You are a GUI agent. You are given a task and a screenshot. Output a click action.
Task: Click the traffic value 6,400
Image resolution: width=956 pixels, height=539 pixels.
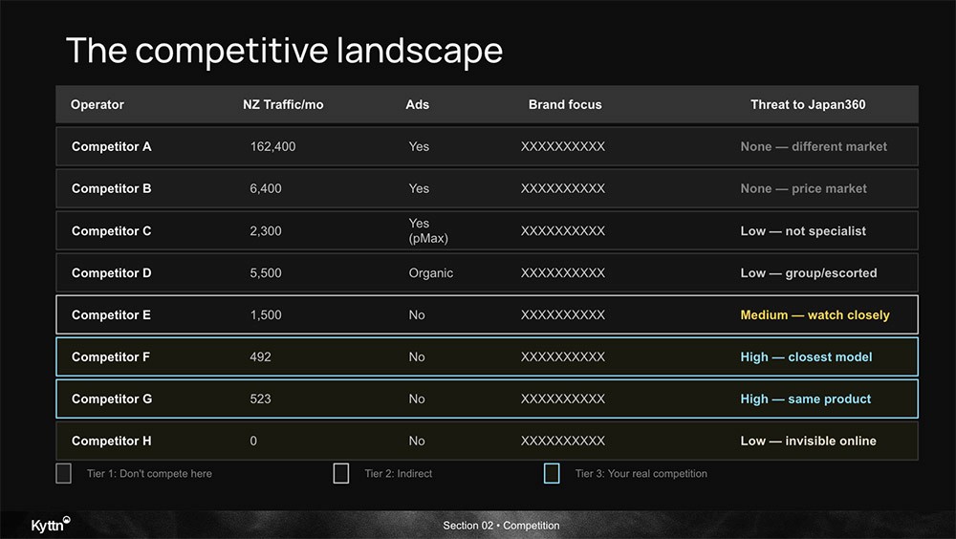pyautogui.click(x=265, y=188)
